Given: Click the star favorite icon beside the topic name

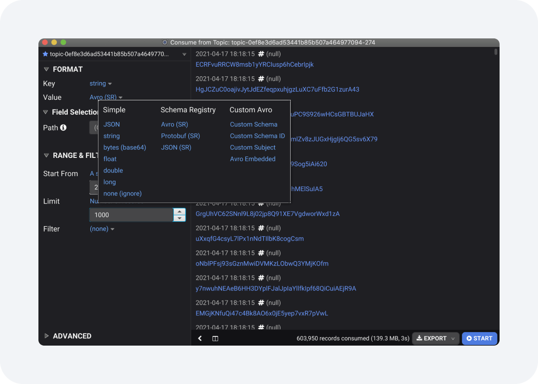Looking at the screenshot, I should (45, 54).
